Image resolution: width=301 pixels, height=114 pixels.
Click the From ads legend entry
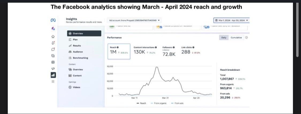point(177,103)
